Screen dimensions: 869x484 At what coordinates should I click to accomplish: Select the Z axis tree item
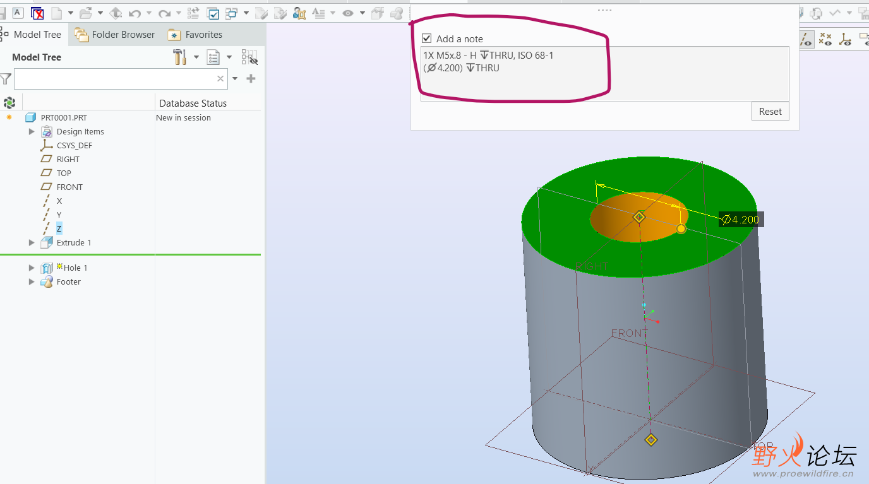tap(59, 228)
